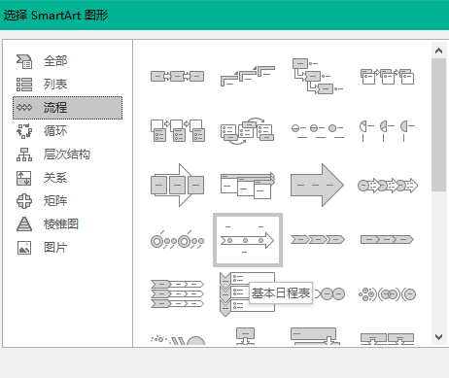Image resolution: width=449 pixels, height=378 pixels.
Task: Choose the 棱锥图 category
Action: tap(67, 224)
